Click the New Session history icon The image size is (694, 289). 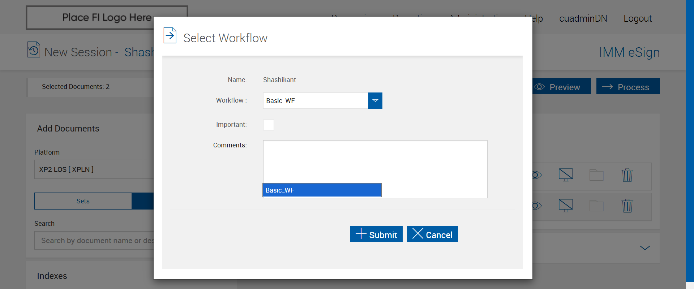[34, 50]
